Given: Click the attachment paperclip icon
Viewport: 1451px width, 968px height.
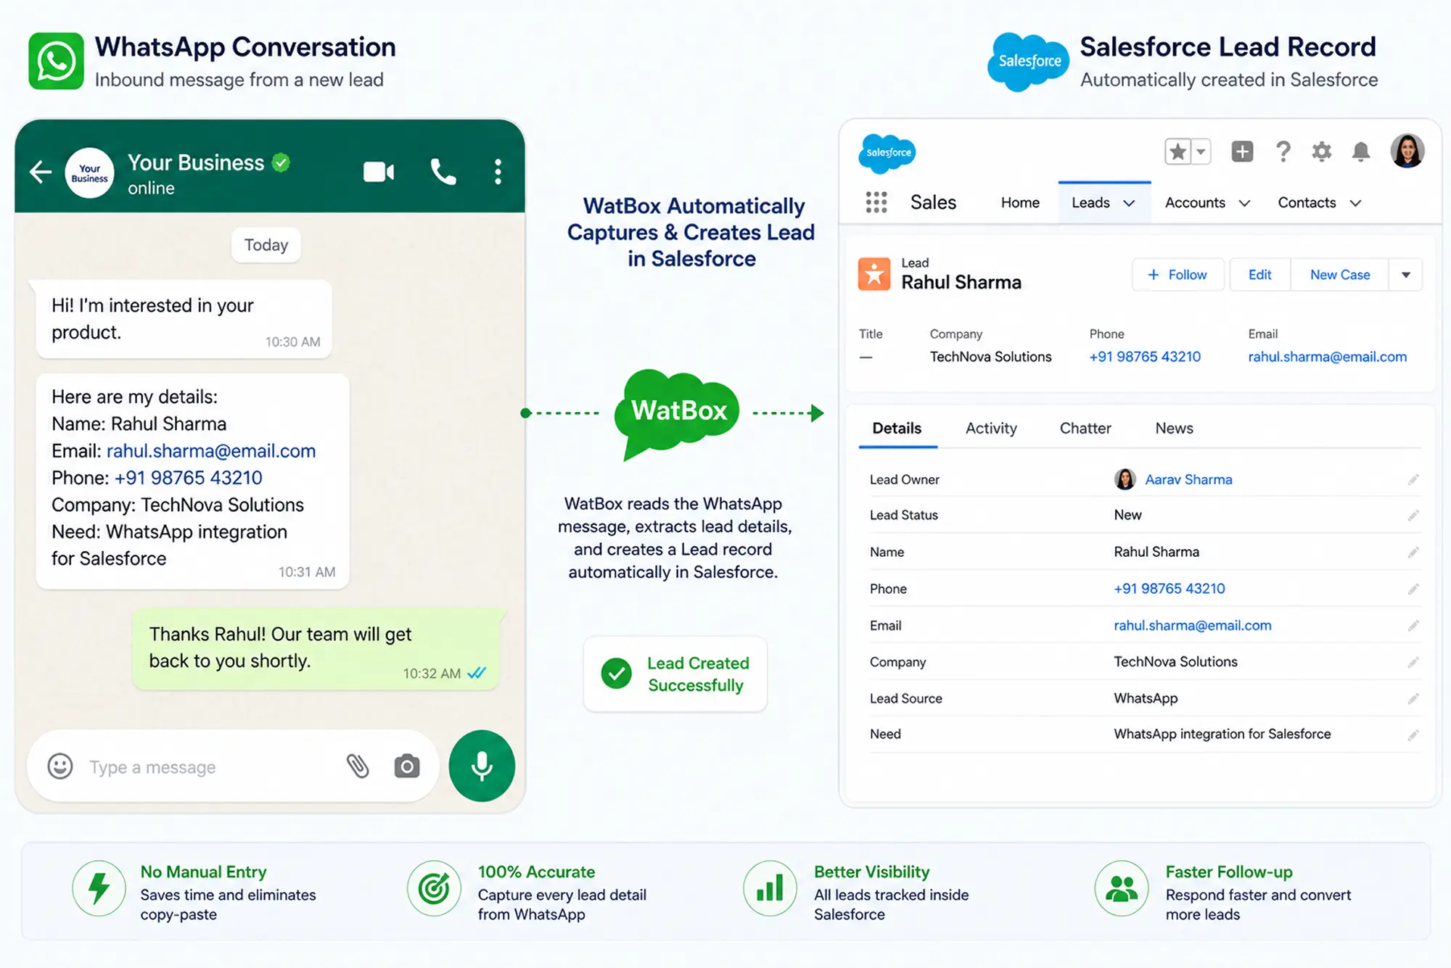Looking at the screenshot, I should (x=358, y=766).
